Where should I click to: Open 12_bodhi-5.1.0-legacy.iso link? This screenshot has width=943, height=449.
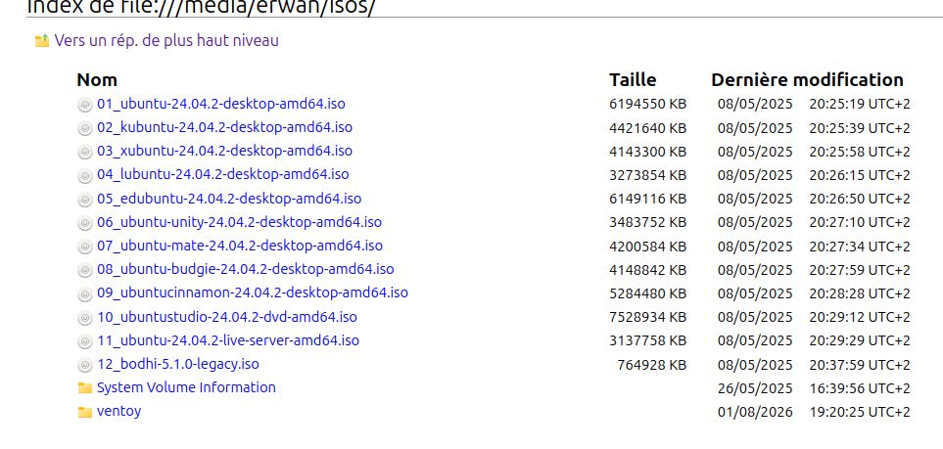(x=178, y=364)
